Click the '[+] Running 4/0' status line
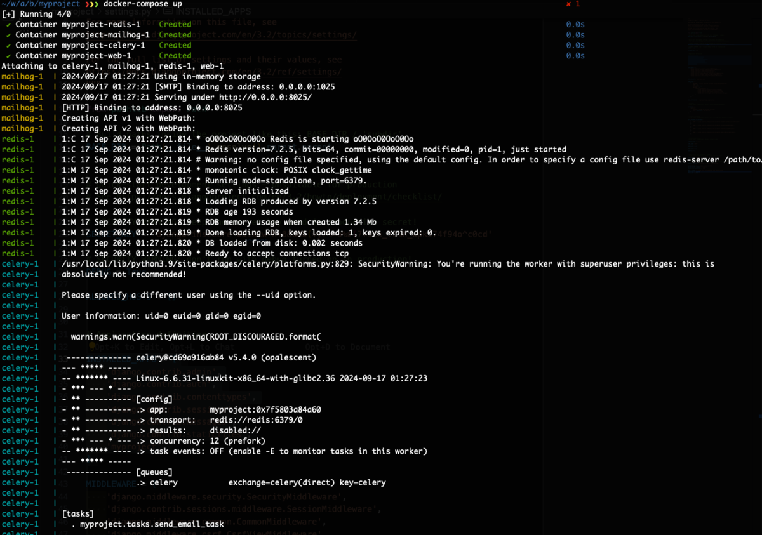The height and width of the screenshot is (535, 762). coord(36,14)
